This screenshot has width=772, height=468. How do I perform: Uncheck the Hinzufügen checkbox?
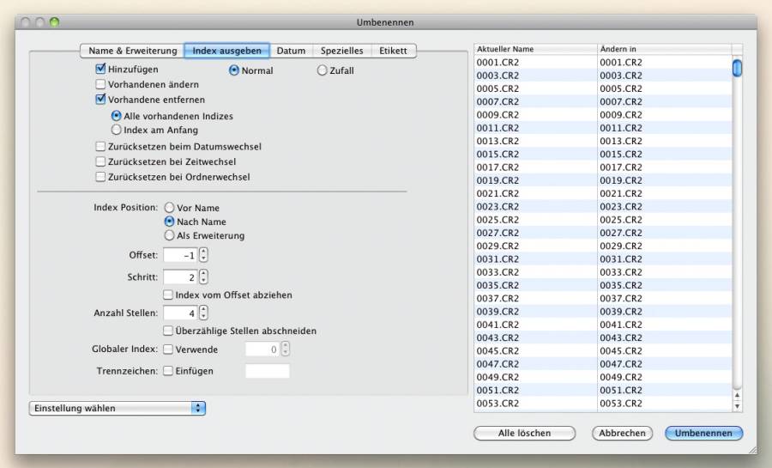tap(100, 69)
